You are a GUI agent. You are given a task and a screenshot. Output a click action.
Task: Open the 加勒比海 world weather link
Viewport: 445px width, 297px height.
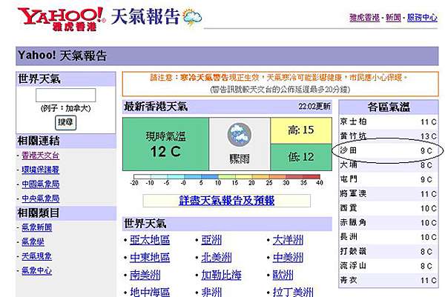(221, 275)
